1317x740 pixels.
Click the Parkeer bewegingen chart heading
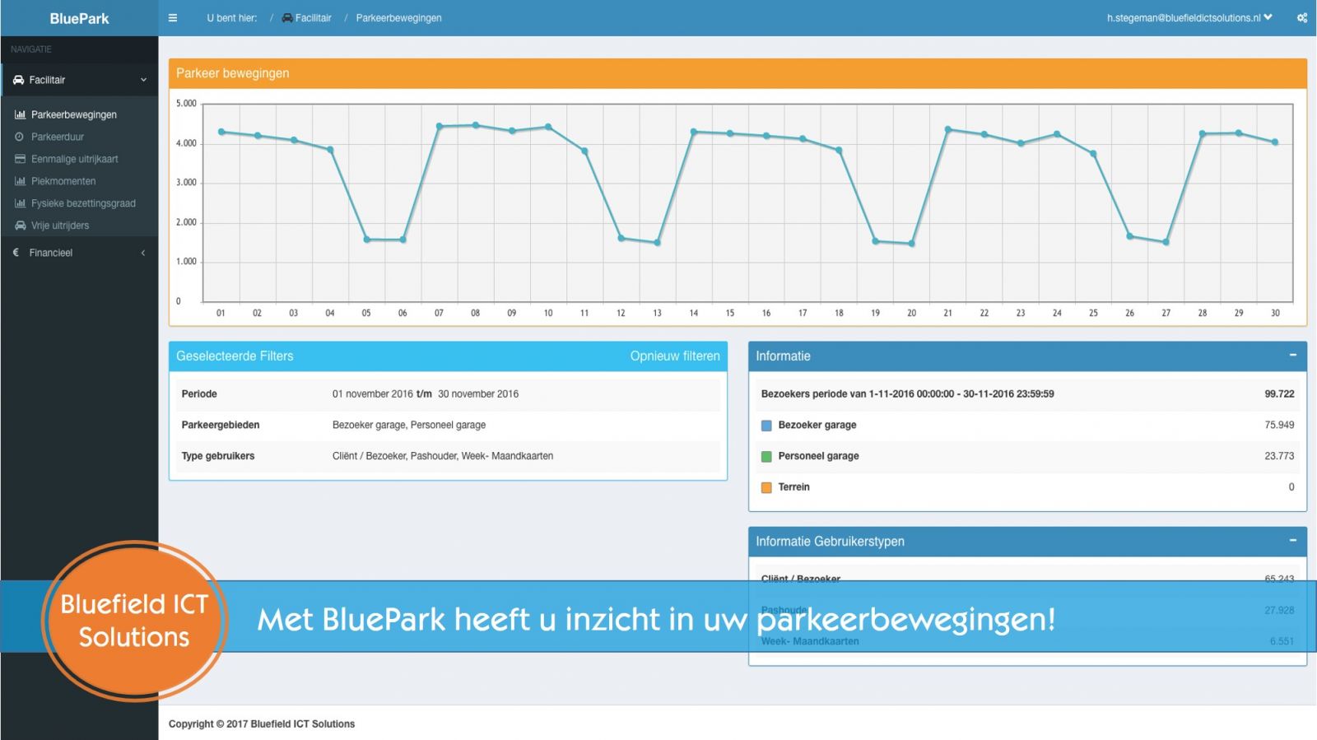coord(233,73)
